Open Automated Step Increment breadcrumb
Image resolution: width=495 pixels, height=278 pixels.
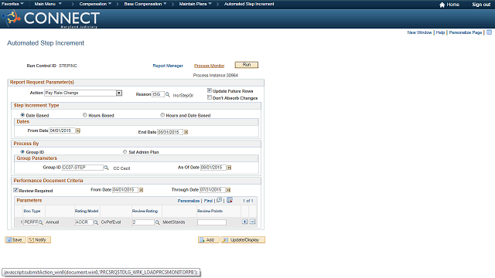click(x=249, y=4)
